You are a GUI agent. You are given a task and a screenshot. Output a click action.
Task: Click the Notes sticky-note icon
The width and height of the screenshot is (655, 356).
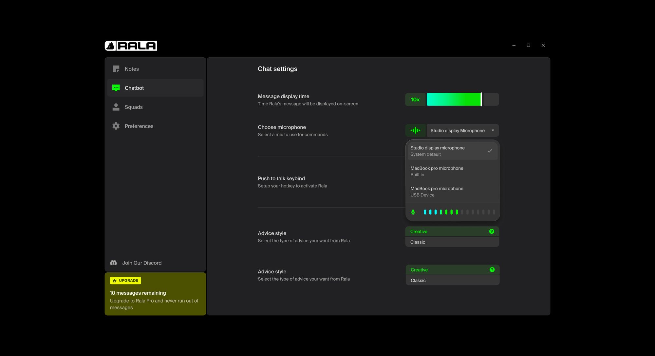(x=116, y=69)
